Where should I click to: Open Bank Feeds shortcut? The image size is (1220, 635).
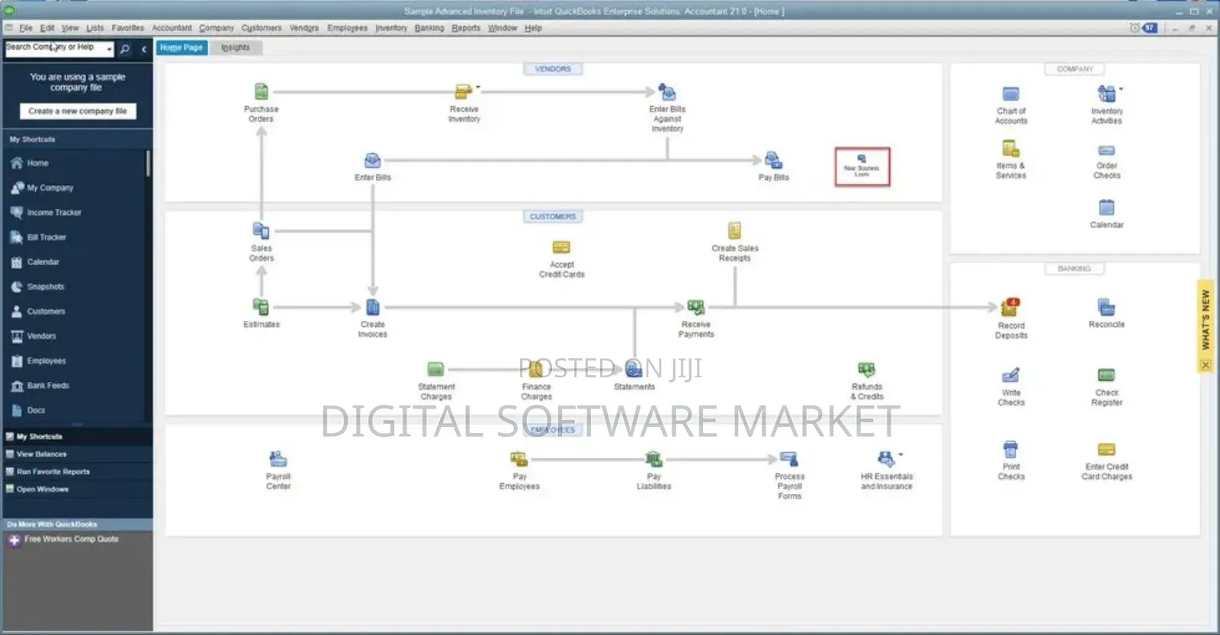pyautogui.click(x=48, y=386)
